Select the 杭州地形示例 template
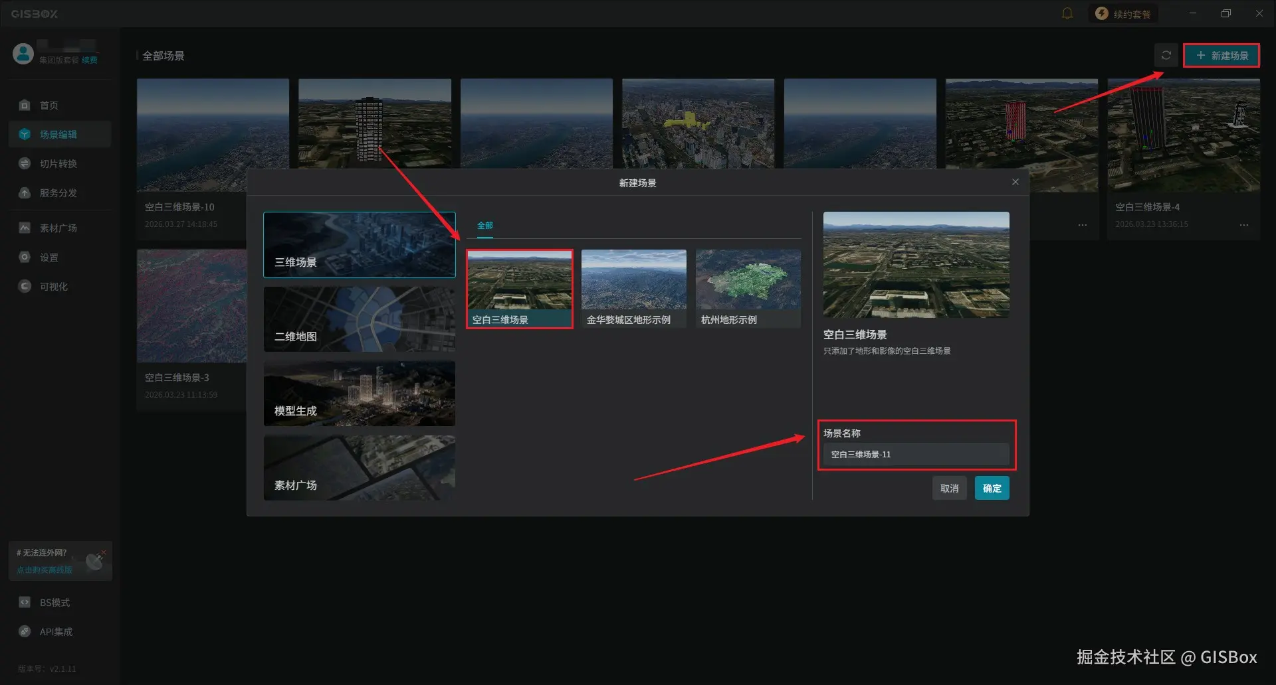Viewport: 1276px width, 685px height. (x=748, y=289)
